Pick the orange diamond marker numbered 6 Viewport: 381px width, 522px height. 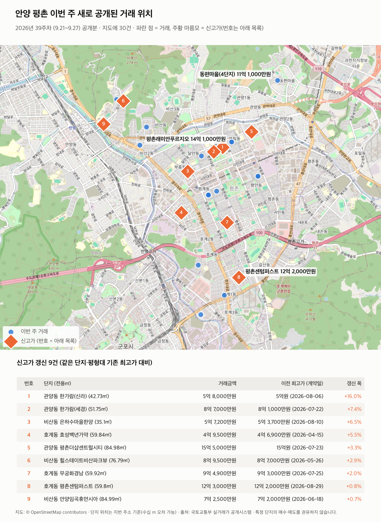(x=123, y=101)
